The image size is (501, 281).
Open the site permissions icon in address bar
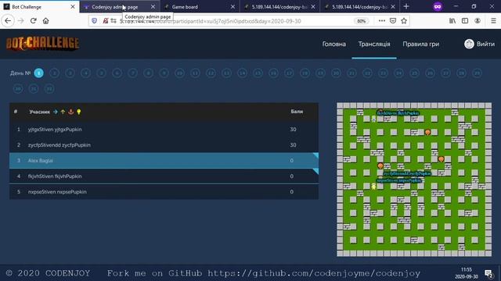pos(114,21)
